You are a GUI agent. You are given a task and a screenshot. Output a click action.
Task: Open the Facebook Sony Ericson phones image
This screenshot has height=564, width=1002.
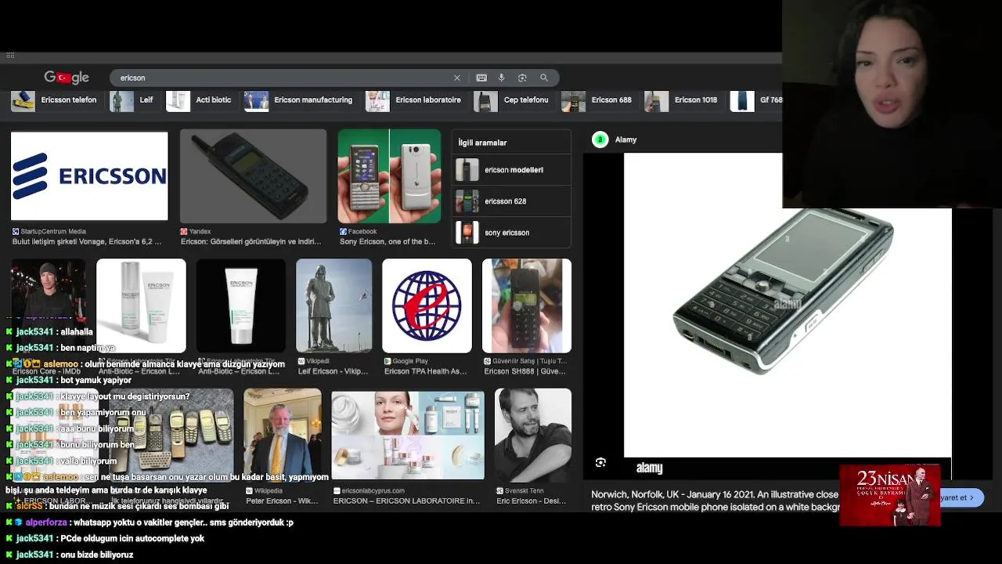(x=389, y=176)
